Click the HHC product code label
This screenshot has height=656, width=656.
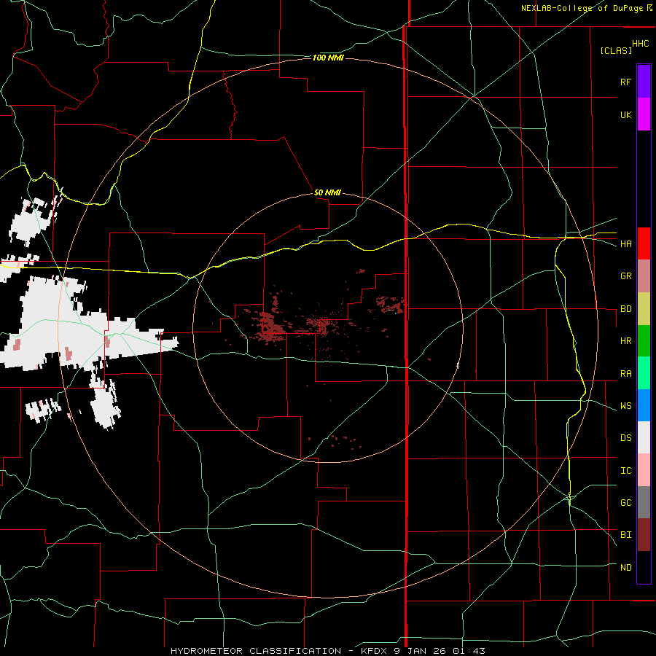[640, 44]
